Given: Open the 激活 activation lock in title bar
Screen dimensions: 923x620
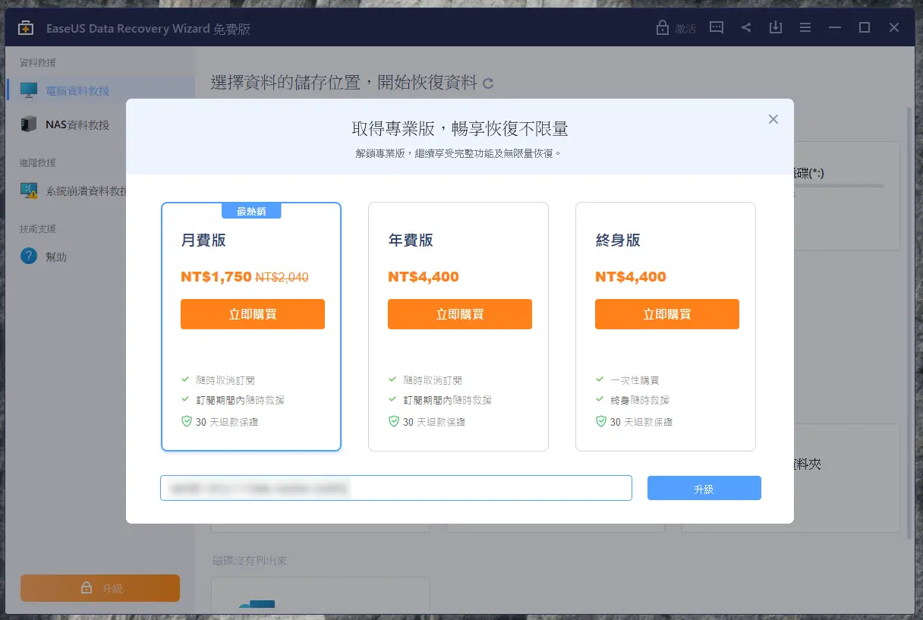Looking at the screenshot, I should tap(676, 28).
